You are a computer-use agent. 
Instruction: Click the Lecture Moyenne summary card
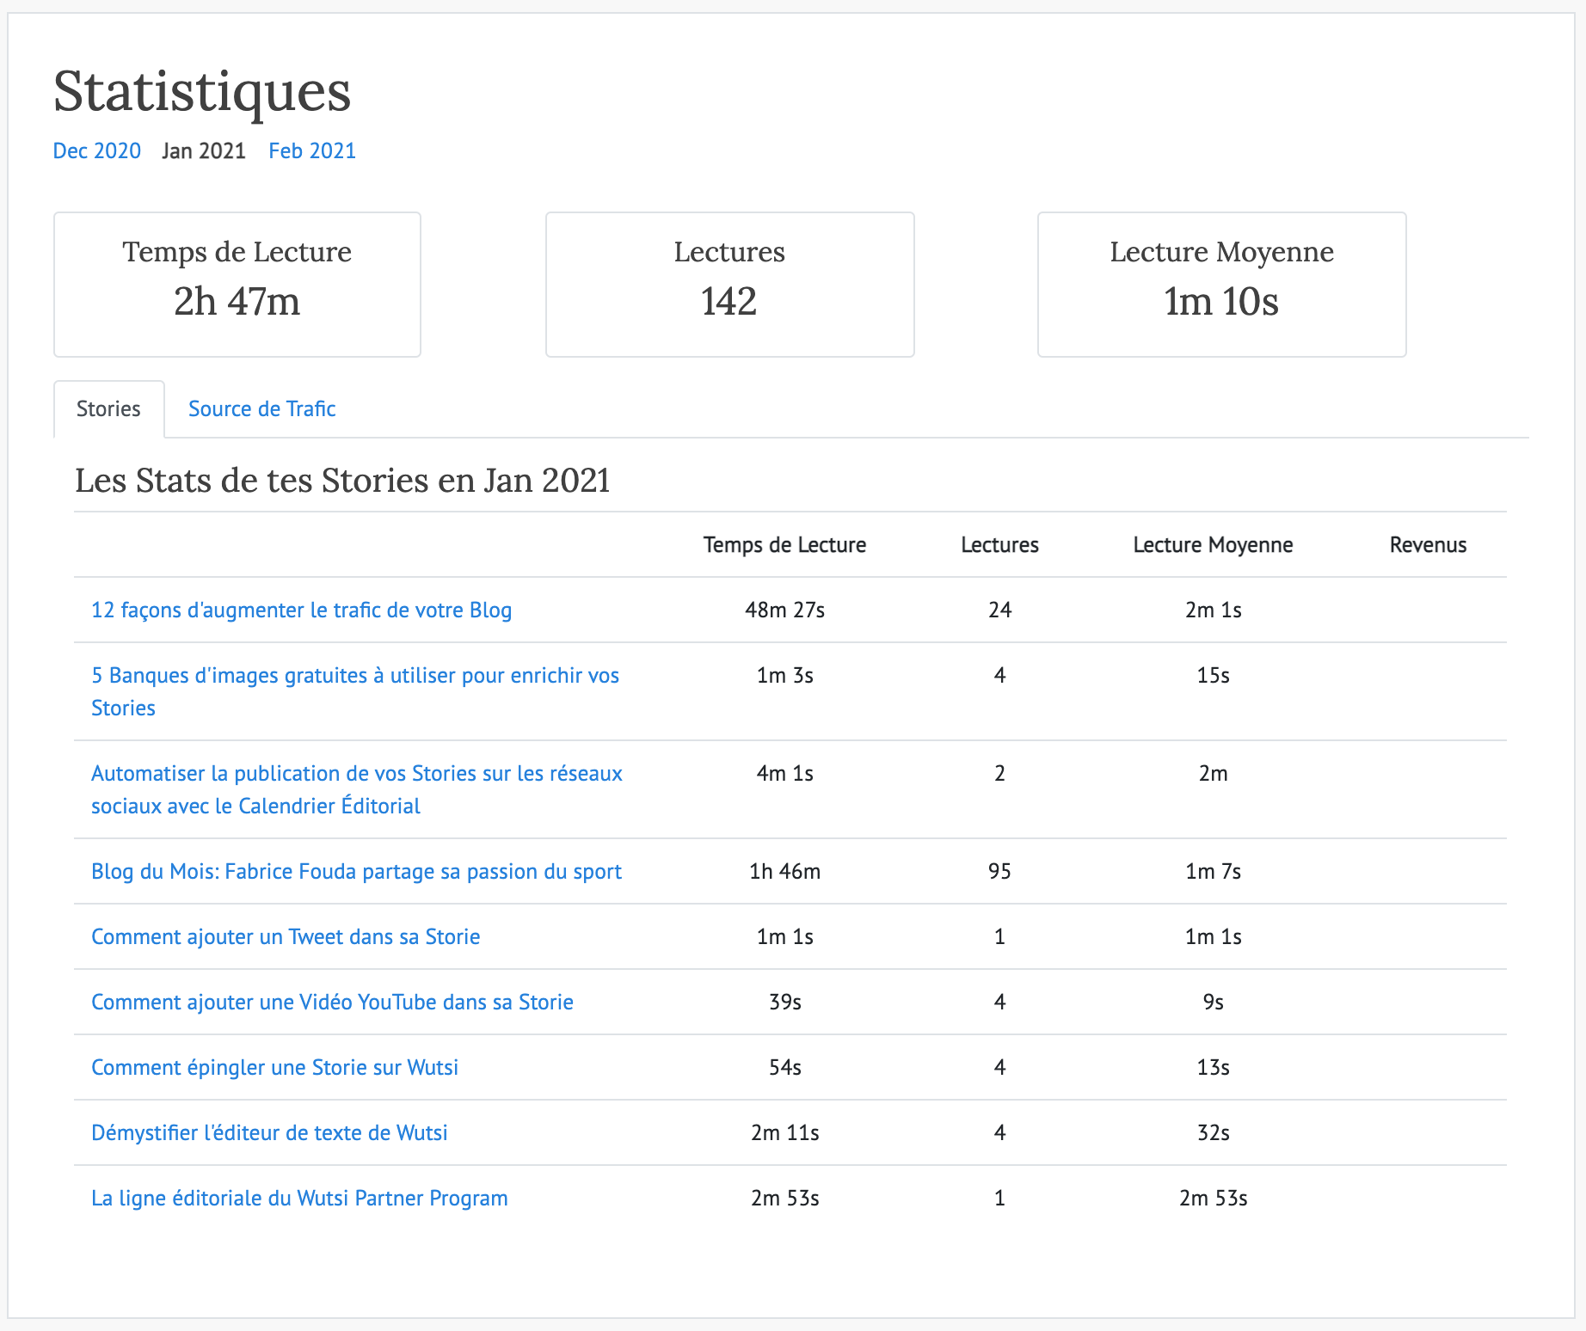point(1221,284)
